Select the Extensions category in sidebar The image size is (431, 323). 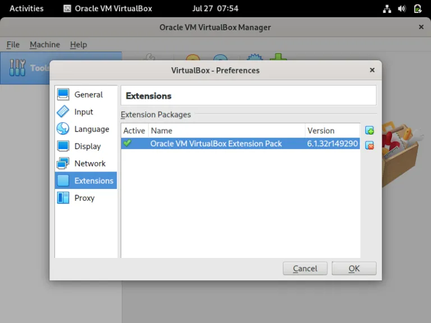pyautogui.click(x=86, y=181)
